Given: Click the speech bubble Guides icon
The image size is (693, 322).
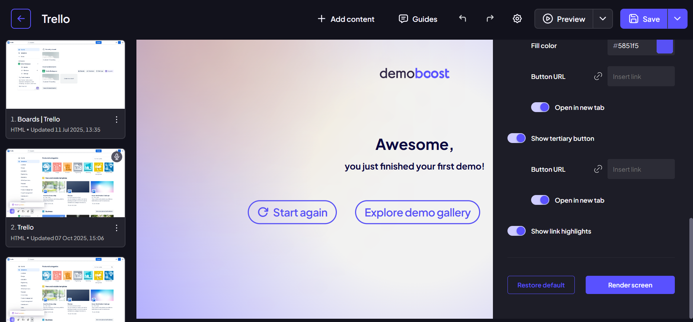Looking at the screenshot, I should point(403,19).
